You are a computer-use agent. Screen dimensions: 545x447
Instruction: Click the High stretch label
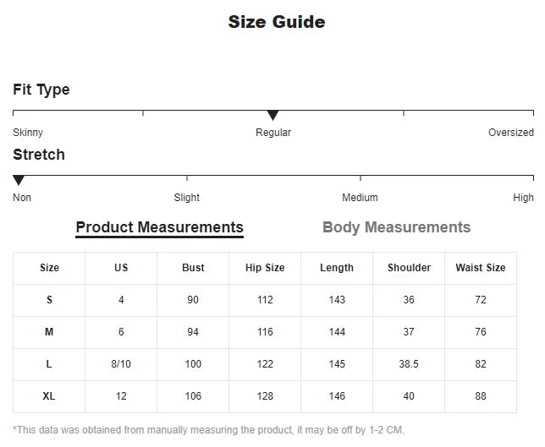523,198
